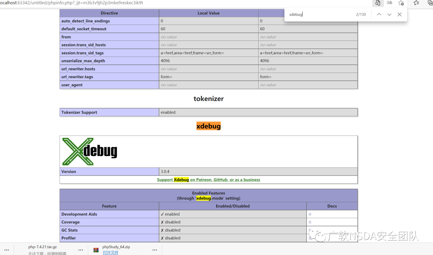
Task: Click session.trans_sid_tags master value text
Action: pyautogui.click(x=291, y=53)
